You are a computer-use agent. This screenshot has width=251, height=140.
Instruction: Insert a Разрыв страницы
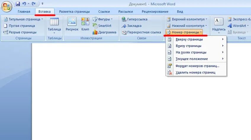[x=20, y=32]
